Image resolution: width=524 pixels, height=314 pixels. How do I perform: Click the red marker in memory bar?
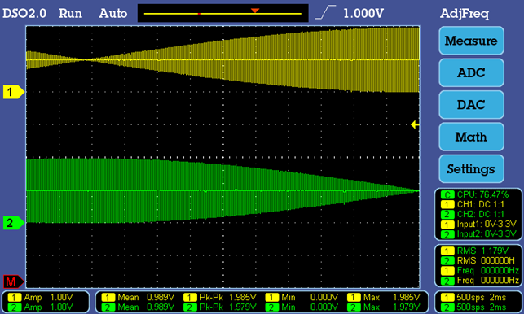tap(200, 14)
